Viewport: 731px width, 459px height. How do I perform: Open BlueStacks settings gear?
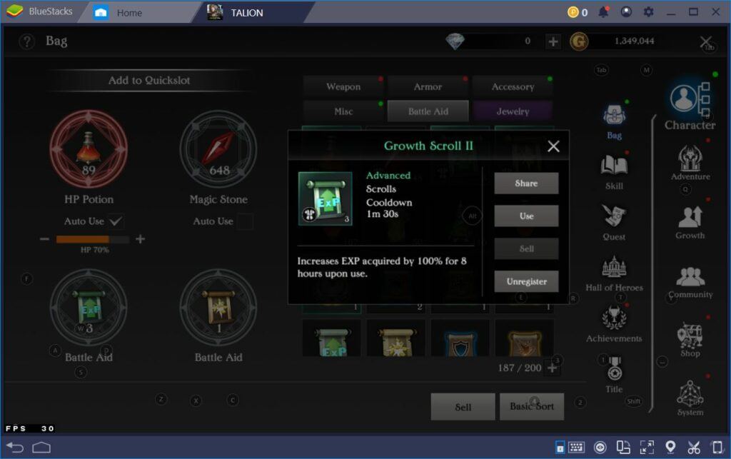point(648,11)
